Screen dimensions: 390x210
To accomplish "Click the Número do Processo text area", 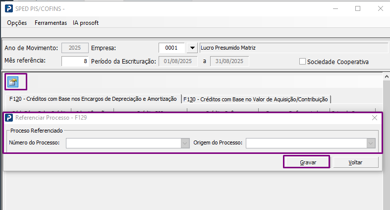I will (x=123, y=143).
